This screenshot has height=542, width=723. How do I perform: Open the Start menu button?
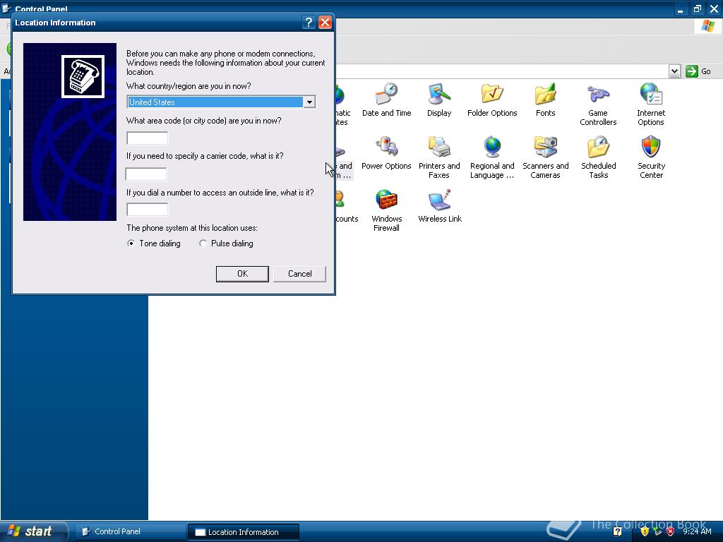(x=34, y=531)
